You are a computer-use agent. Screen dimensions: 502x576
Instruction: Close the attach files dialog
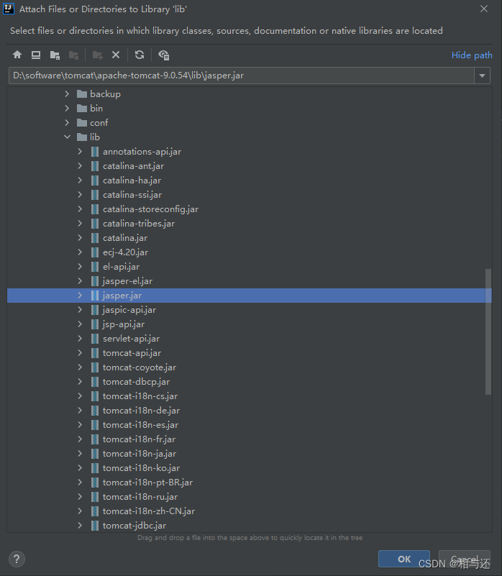point(484,9)
